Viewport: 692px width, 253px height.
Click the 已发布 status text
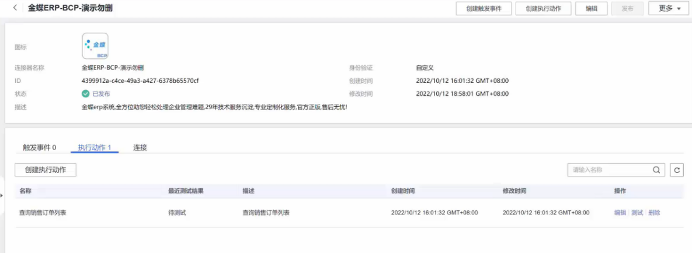click(x=101, y=93)
